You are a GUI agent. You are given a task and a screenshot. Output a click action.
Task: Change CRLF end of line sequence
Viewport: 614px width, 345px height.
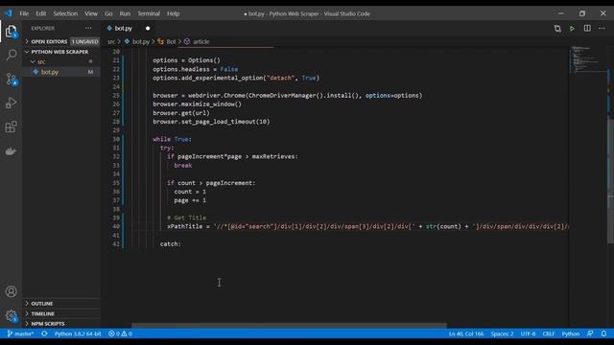[x=548, y=333]
